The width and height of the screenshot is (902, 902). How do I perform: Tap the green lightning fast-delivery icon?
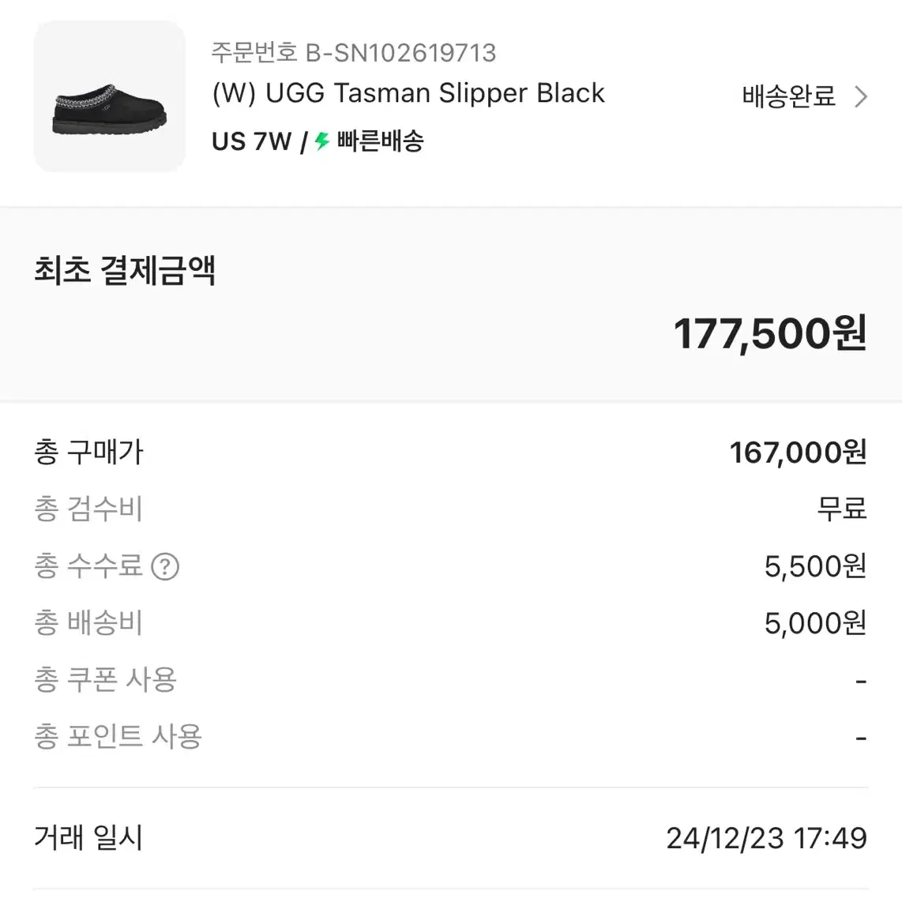tap(322, 141)
